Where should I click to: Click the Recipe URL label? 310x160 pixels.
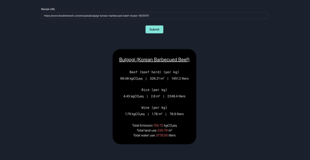tap(48, 9)
